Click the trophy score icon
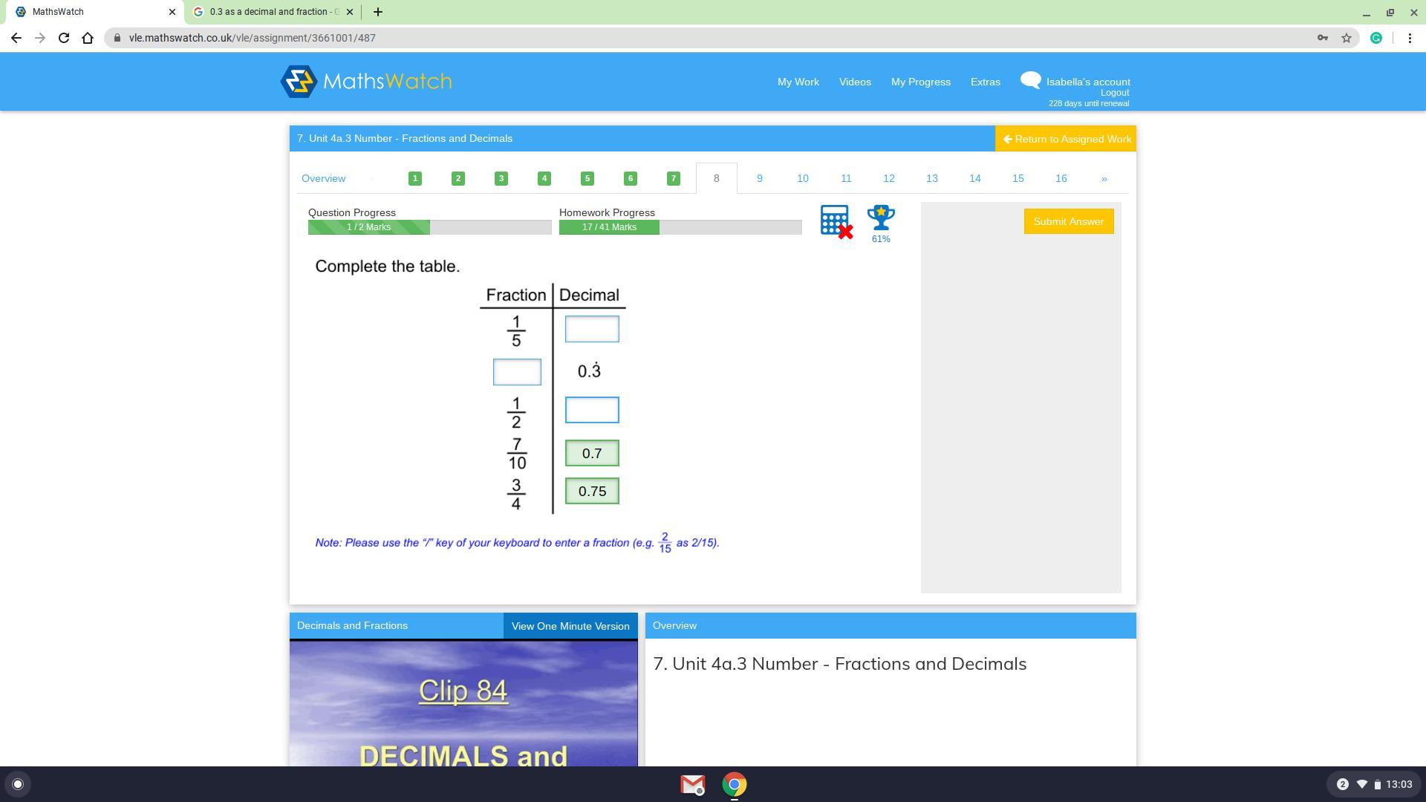This screenshot has width=1426, height=802. click(x=881, y=219)
